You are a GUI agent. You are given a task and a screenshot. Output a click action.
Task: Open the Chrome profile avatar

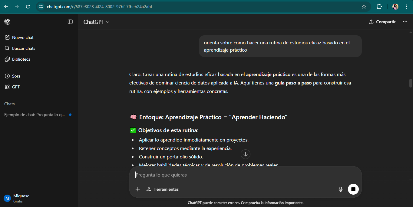pos(395,7)
